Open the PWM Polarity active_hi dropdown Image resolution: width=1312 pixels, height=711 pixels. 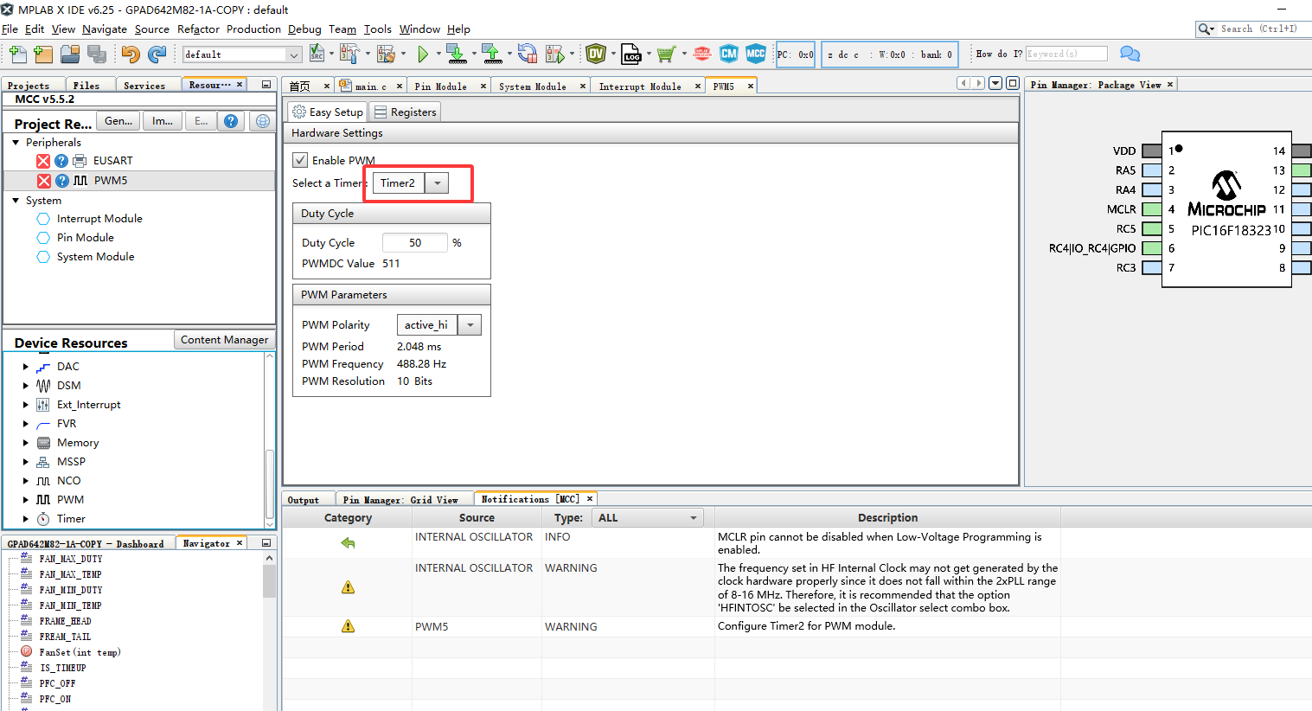(x=470, y=325)
